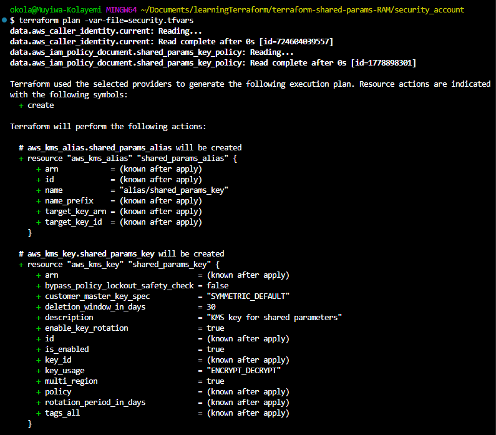Image resolution: width=496 pixels, height=435 pixels.
Task: Click value "SYMMETRIC_DEFAULT"
Action: click(x=248, y=296)
